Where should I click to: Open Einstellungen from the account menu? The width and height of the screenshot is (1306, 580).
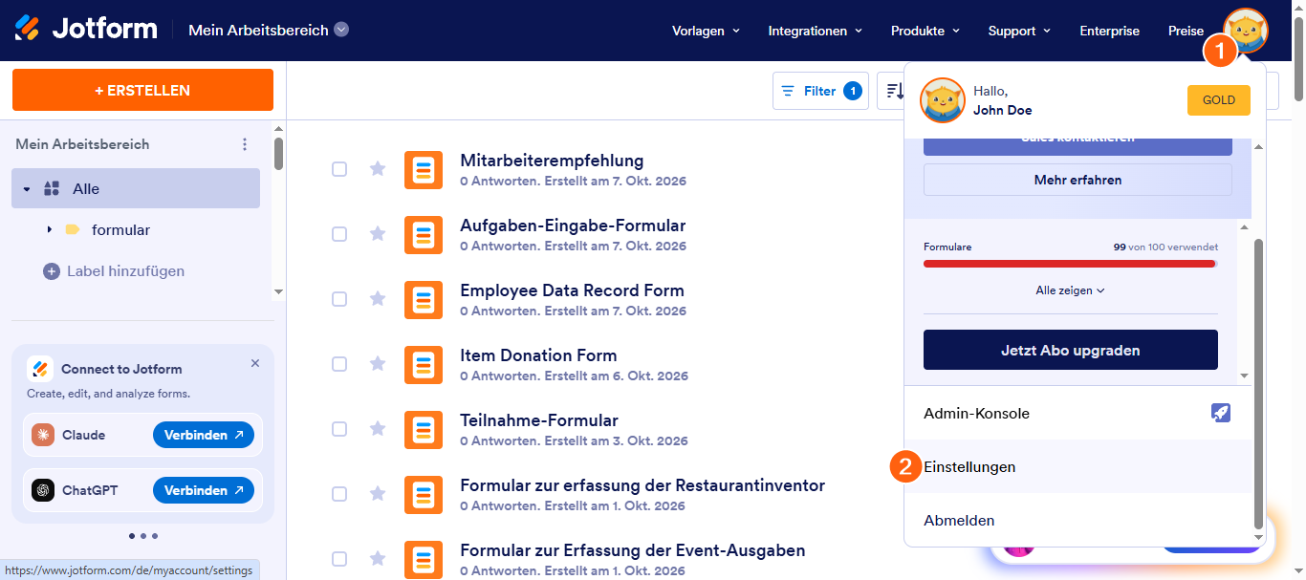1077,467
